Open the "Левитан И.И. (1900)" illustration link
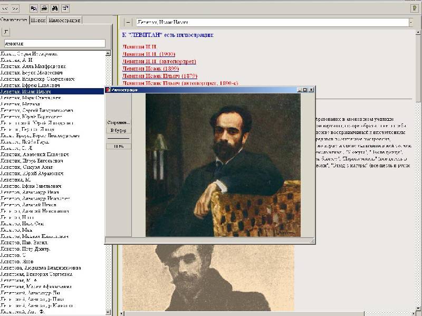The width and height of the screenshot is (422, 316). coord(149,54)
